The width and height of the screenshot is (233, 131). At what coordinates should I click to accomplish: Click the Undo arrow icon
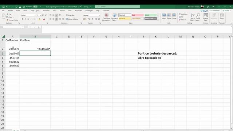7,7
